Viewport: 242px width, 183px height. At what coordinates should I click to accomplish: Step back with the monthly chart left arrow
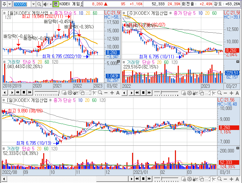click(5, 93)
